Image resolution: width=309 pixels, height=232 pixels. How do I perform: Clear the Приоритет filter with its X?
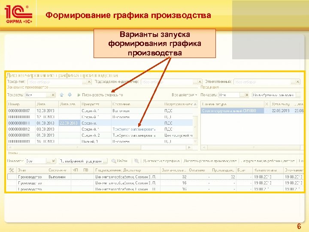pyautogui.click(x=89, y=82)
